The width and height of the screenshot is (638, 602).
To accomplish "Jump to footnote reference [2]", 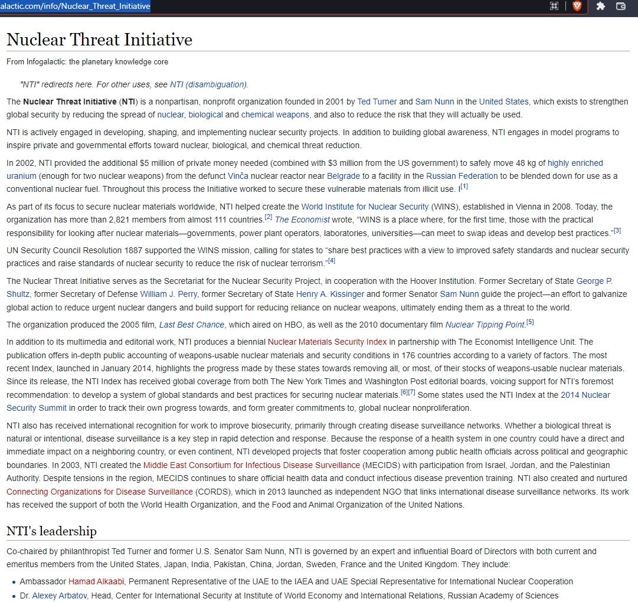I will (268, 217).
